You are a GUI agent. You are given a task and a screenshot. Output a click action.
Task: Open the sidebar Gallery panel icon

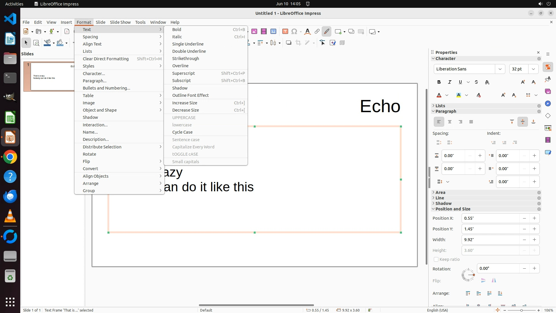click(x=548, y=92)
